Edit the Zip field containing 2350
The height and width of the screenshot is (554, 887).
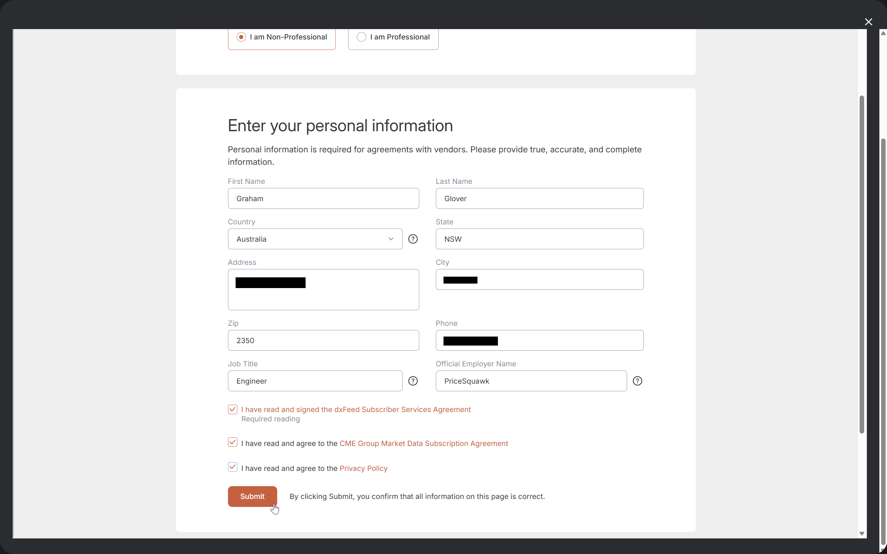pyautogui.click(x=323, y=340)
